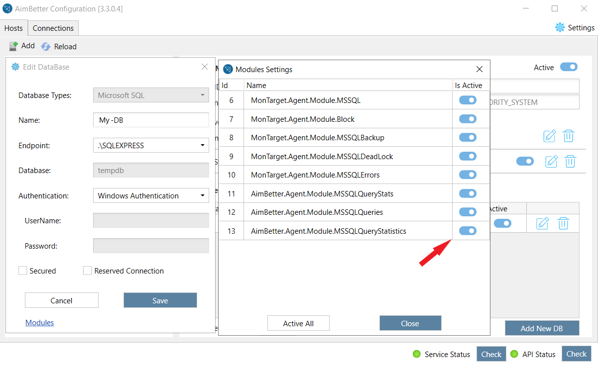Image resolution: width=598 pixels, height=367 pixels.
Task: Click the Active All button
Action: (x=298, y=323)
